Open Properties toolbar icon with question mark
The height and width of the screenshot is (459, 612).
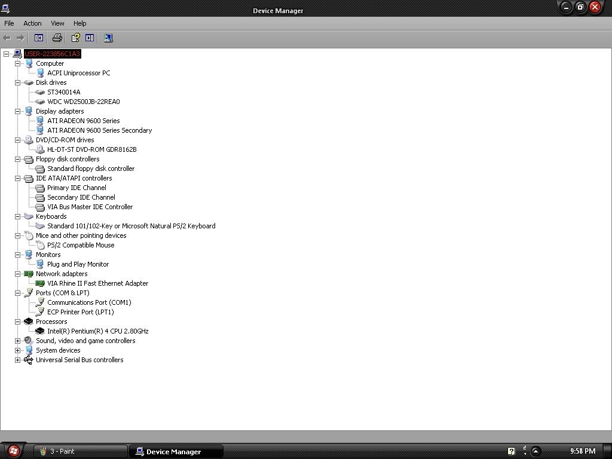[x=75, y=38]
